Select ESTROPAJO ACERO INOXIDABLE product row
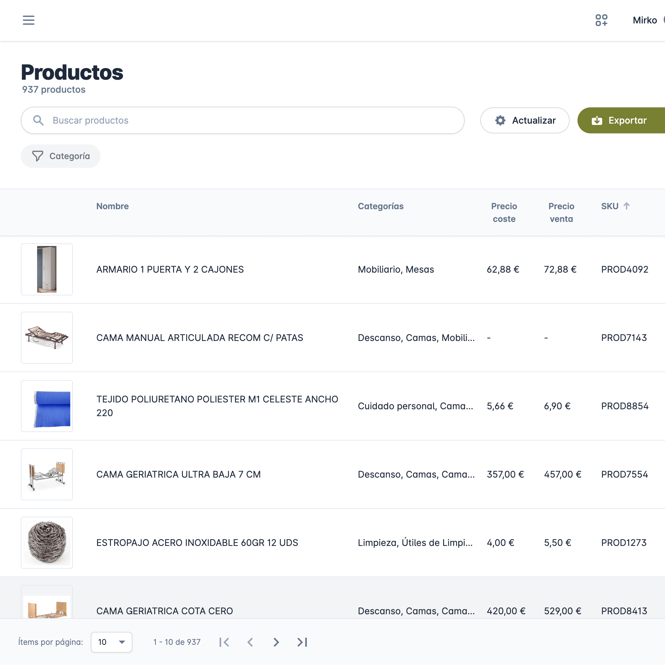Screen dimensions: 665x665 click(x=197, y=542)
